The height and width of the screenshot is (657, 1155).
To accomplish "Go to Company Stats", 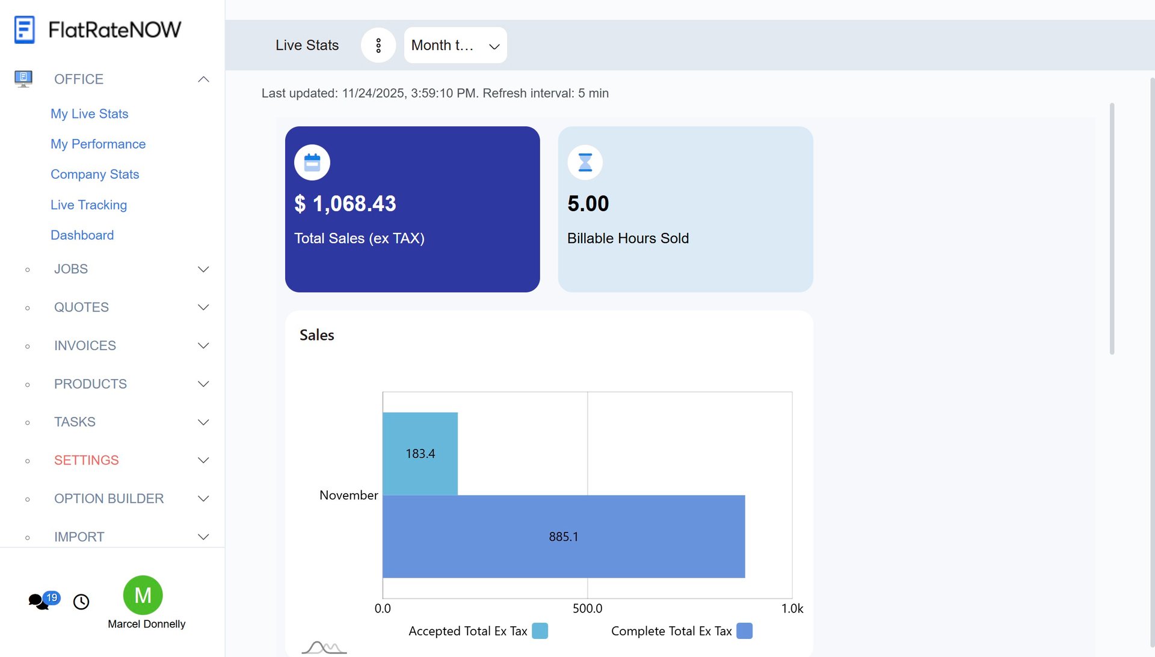I will 94,174.
